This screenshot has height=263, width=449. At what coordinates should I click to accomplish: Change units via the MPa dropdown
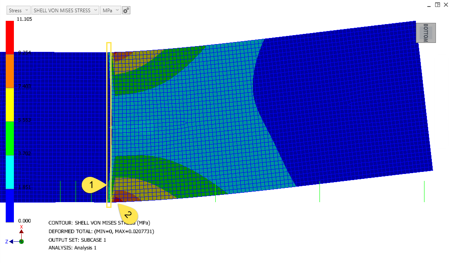coord(110,10)
